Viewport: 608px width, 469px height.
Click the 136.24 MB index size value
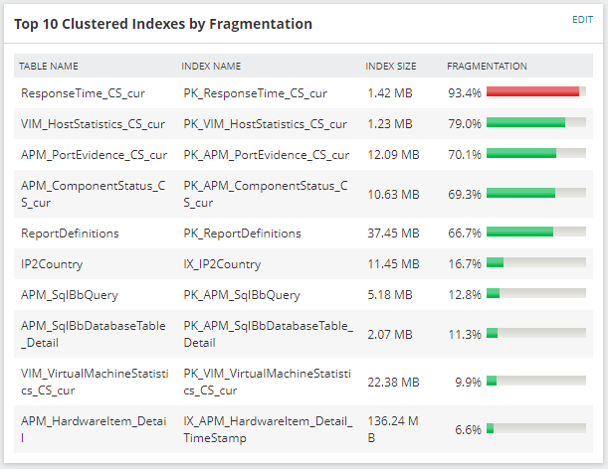393,429
